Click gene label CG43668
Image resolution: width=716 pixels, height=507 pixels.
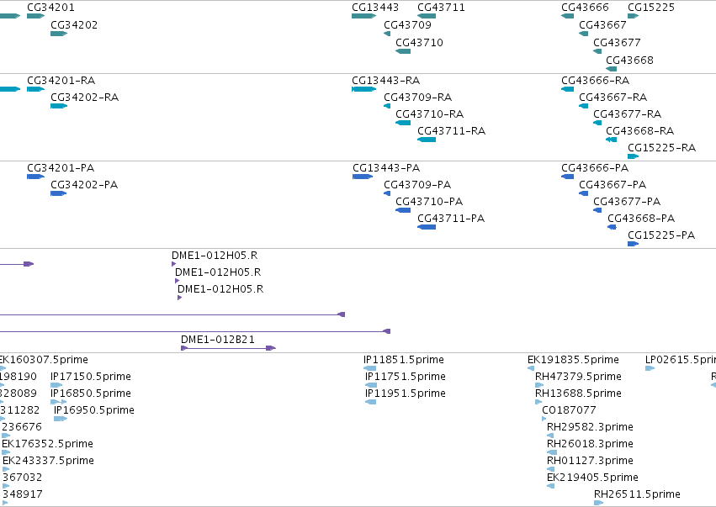[629, 61]
